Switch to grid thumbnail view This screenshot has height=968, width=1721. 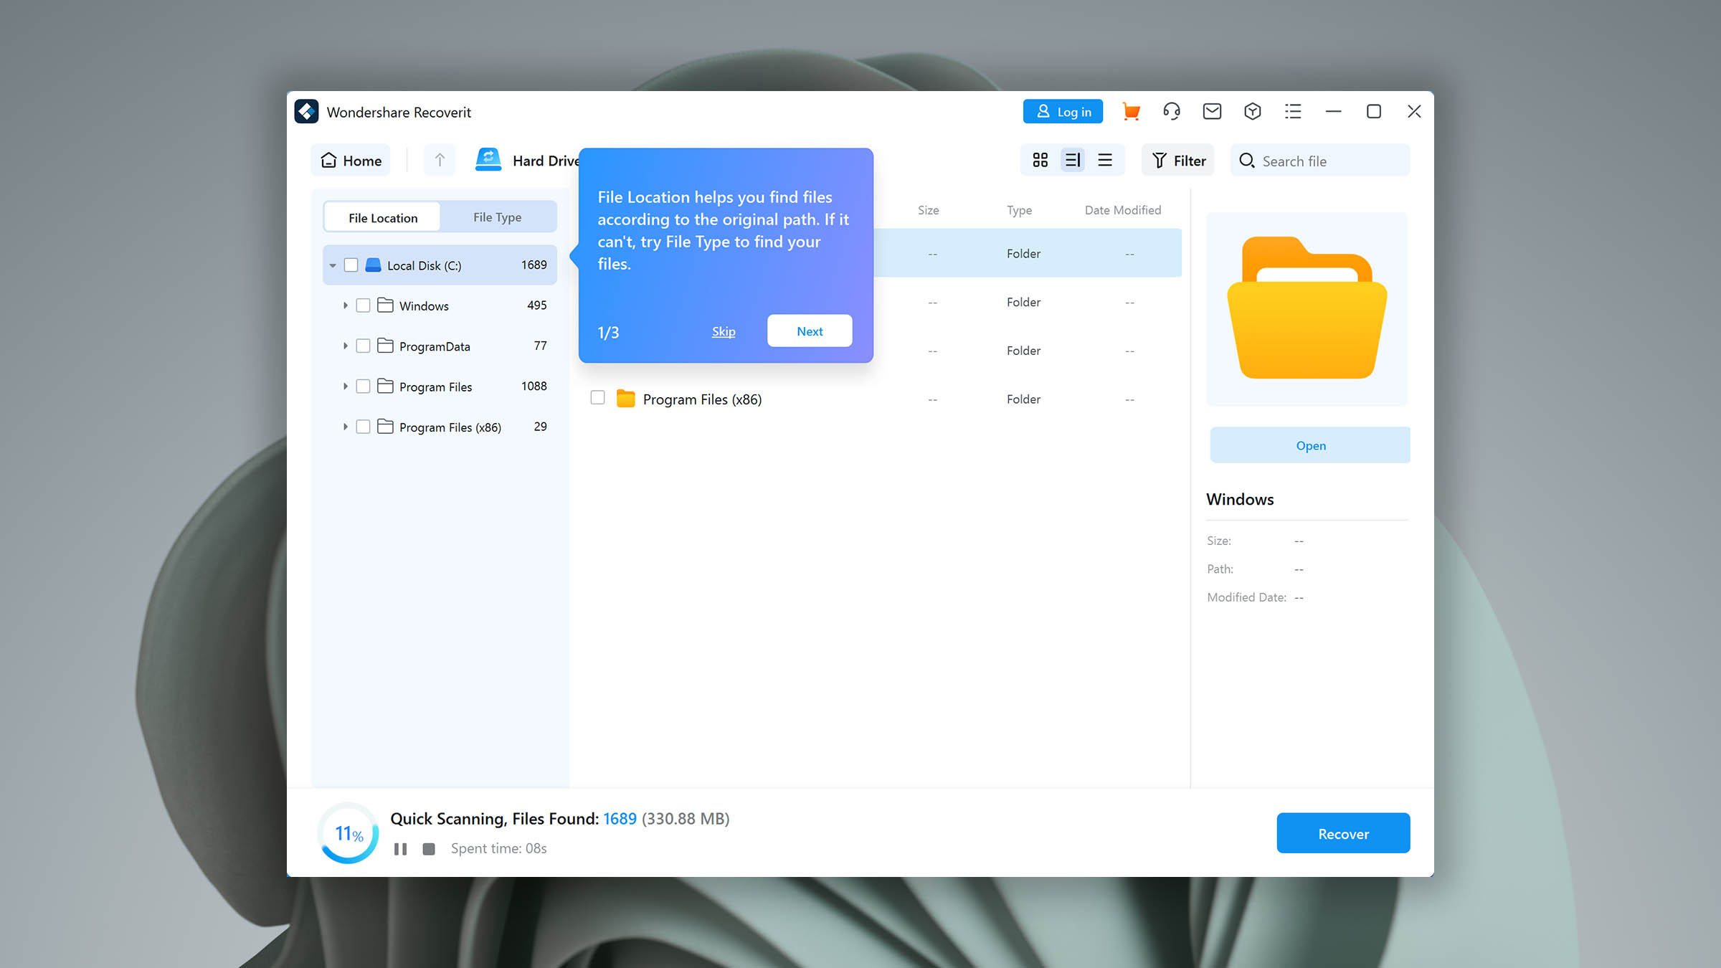coord(1040,160)
